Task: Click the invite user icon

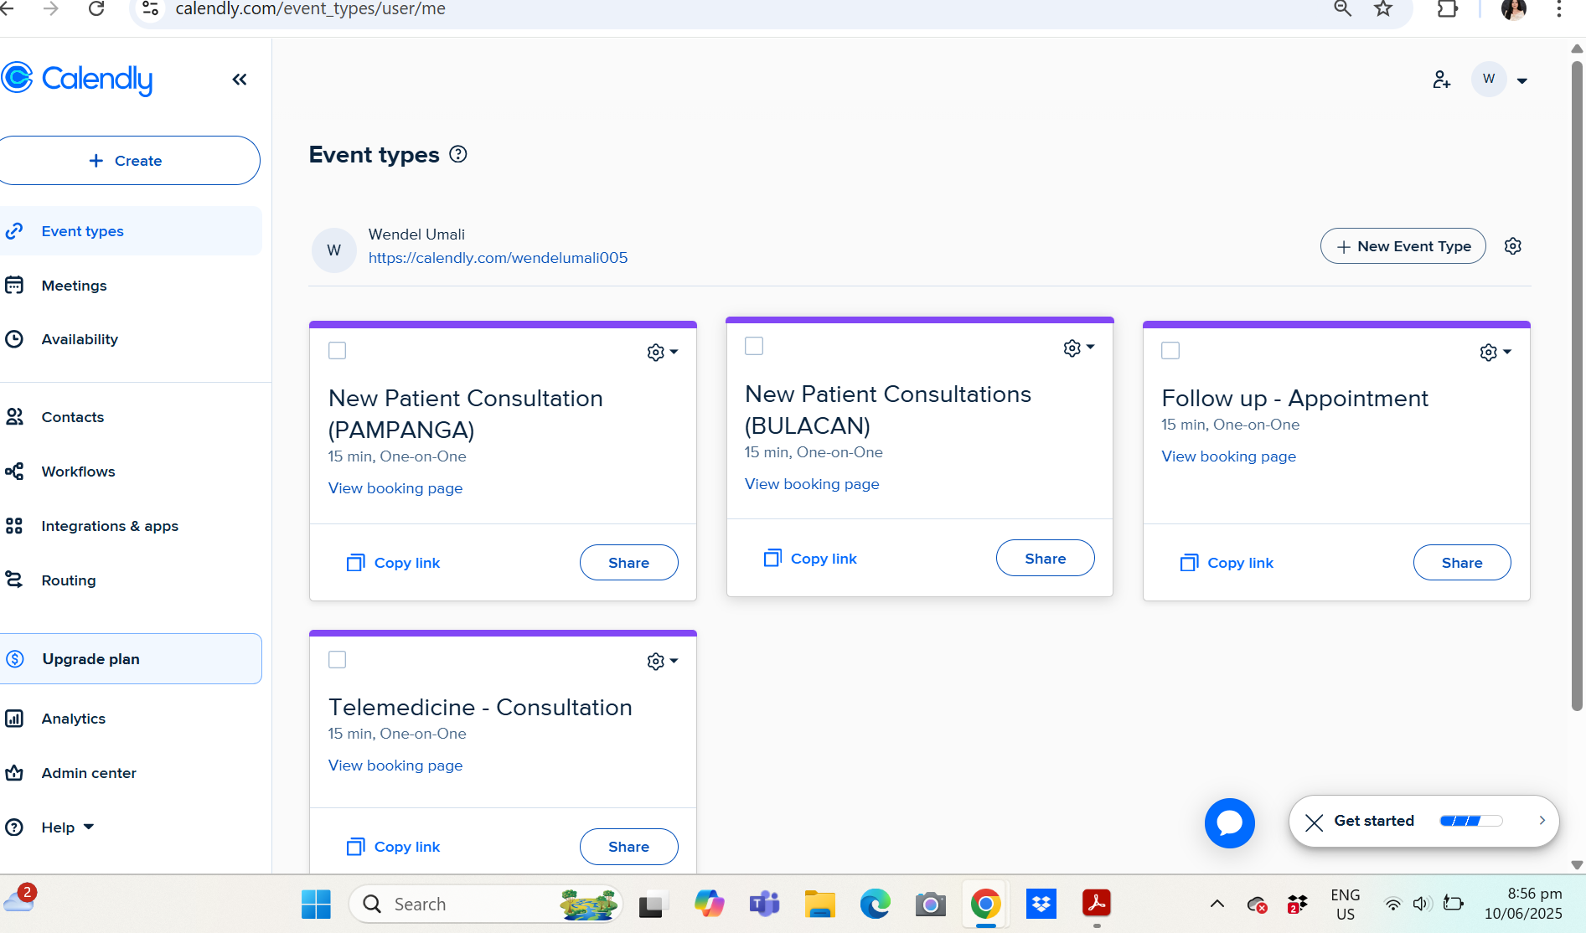Action: (x=1441, y=80)
